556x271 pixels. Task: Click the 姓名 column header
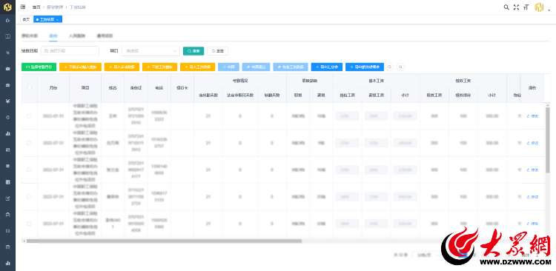pos(113,88)
